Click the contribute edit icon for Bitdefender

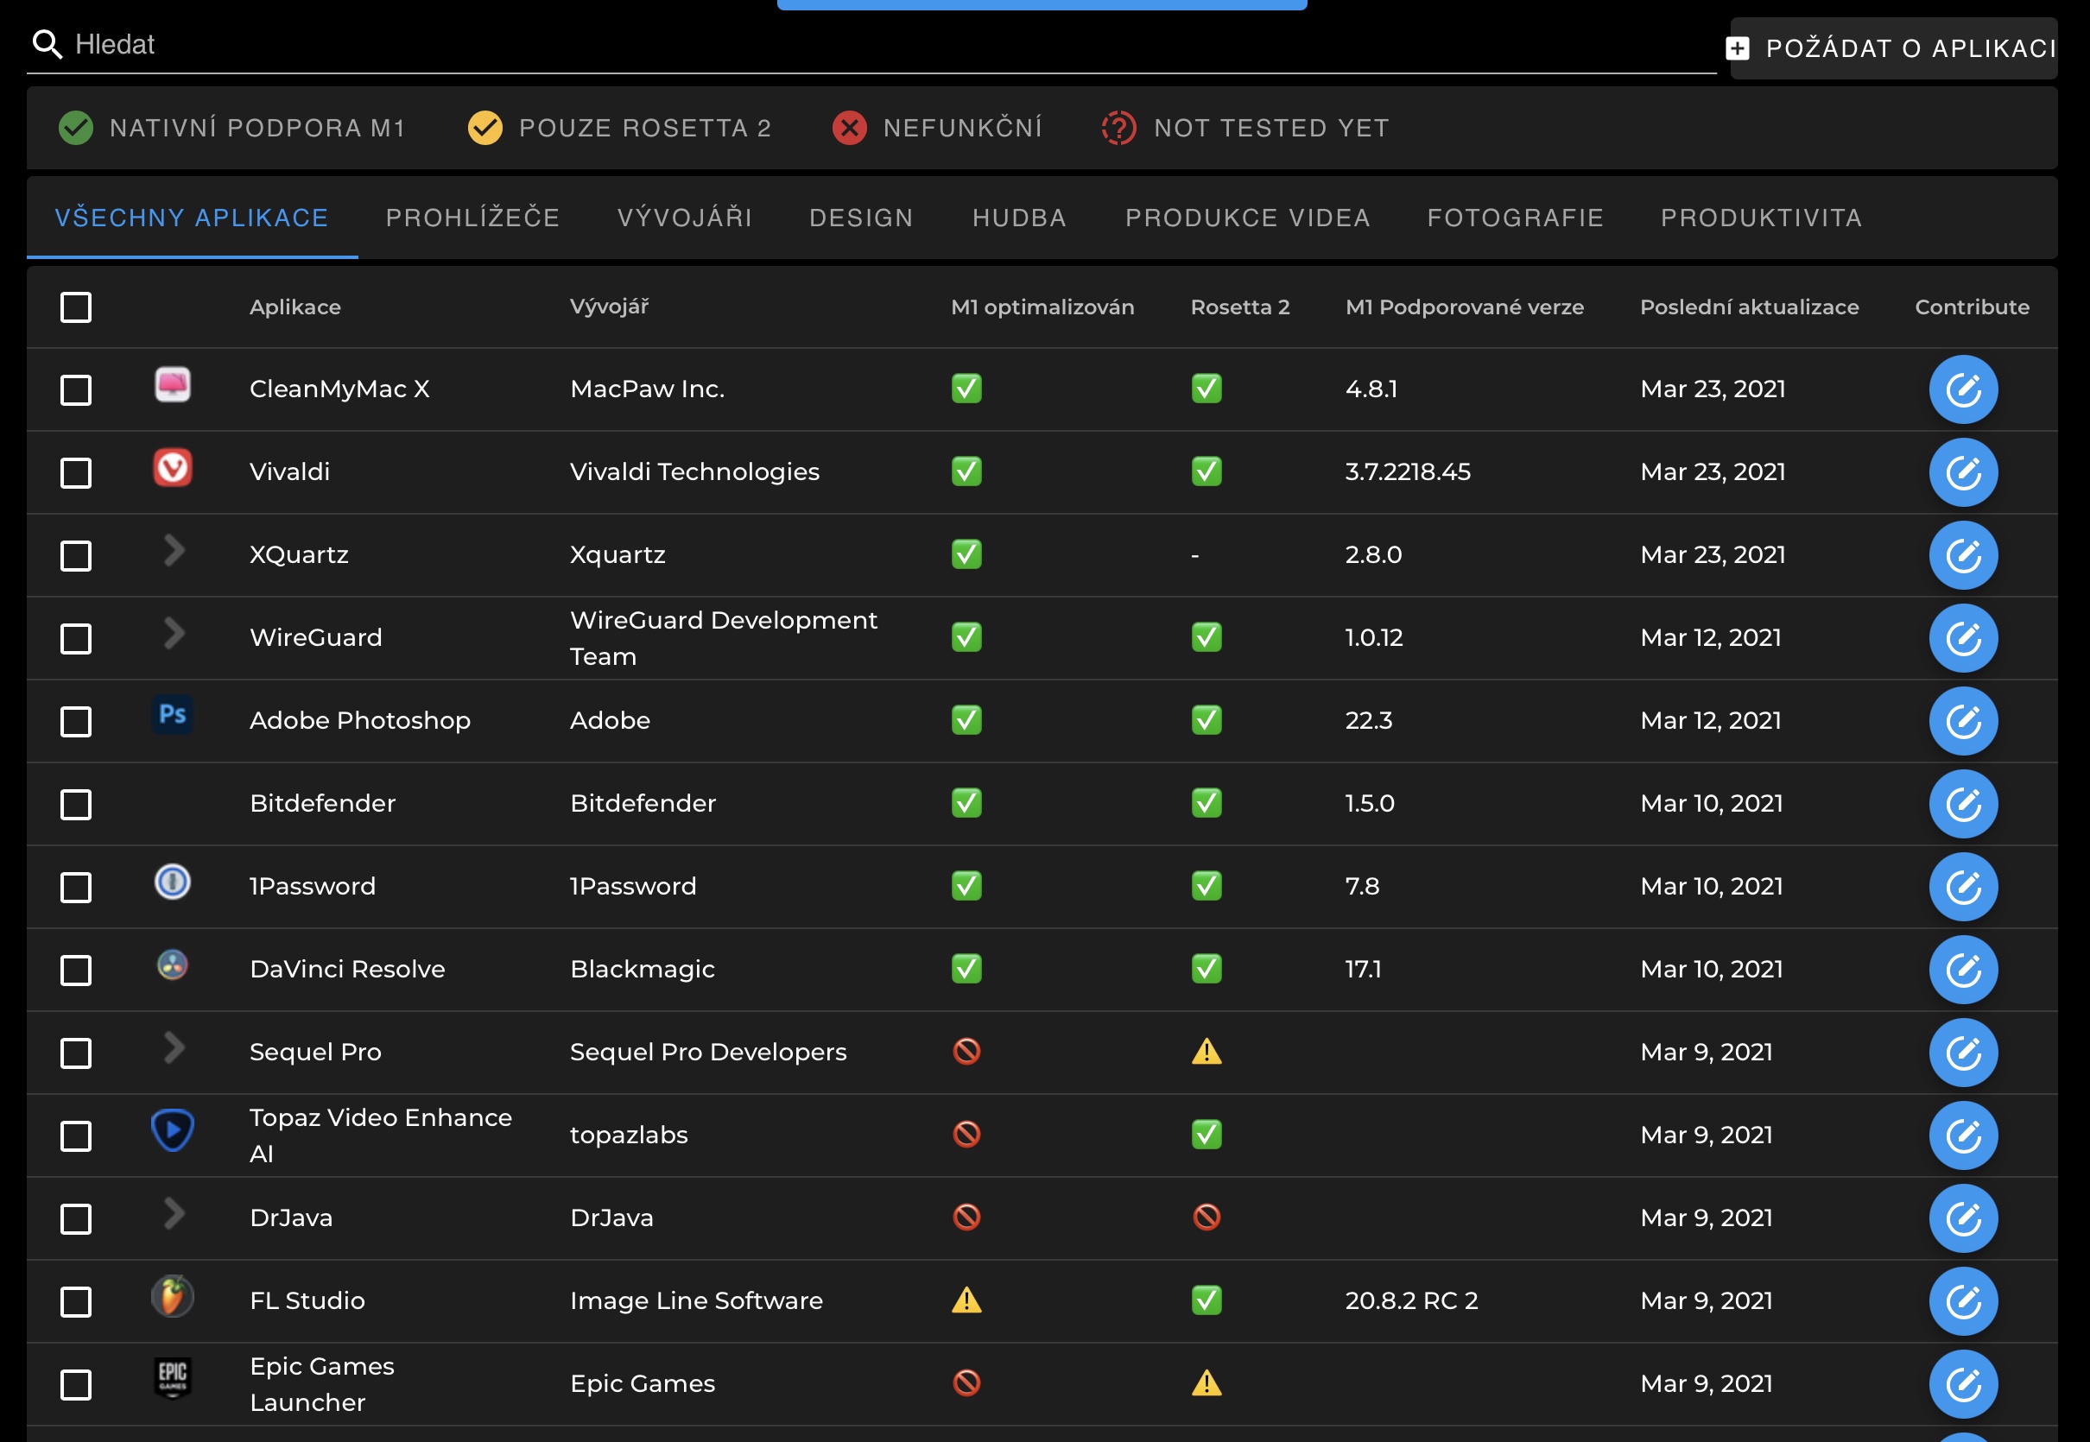click(x=1962, y=804)
